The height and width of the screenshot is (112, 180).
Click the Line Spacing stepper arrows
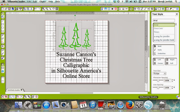click(172, 88)
